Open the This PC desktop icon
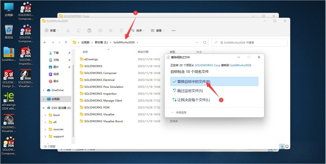Viewport: 326px width, 164px height. (x=9, y=10)
